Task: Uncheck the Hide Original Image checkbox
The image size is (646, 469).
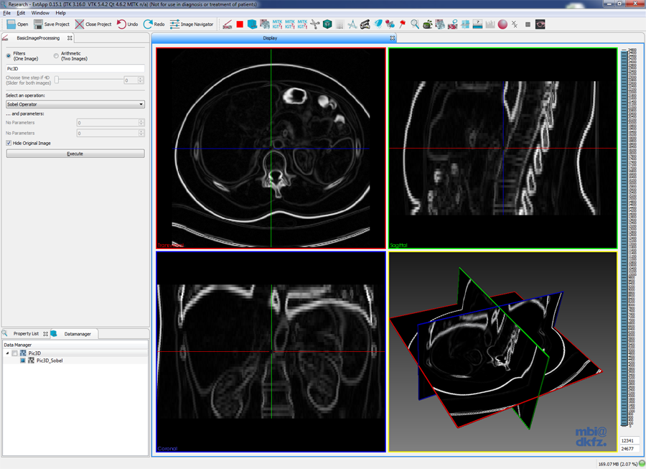Action: click(x=9, y=143)
